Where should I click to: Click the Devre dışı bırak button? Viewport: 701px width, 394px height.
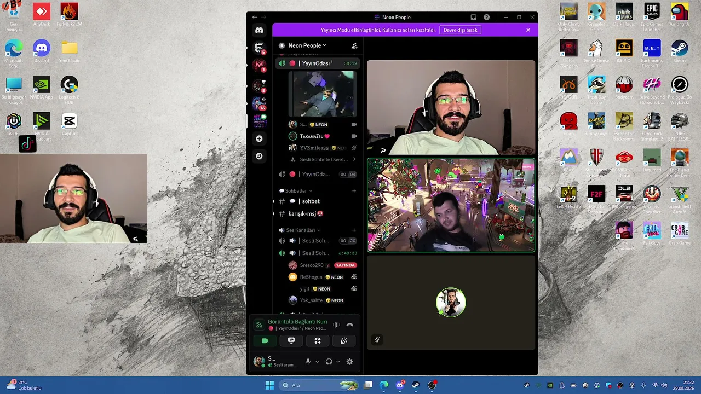click(x=460, y=30)
